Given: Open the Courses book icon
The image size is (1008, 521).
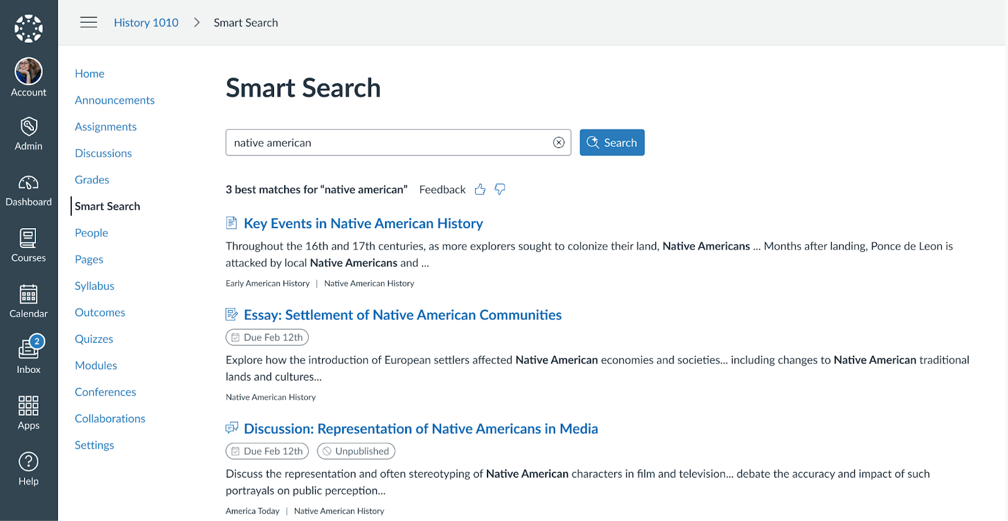Looking at the screenshot, I should 28,239.
